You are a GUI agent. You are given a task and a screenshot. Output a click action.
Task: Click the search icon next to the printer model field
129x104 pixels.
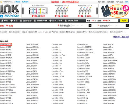click(90, 25)
